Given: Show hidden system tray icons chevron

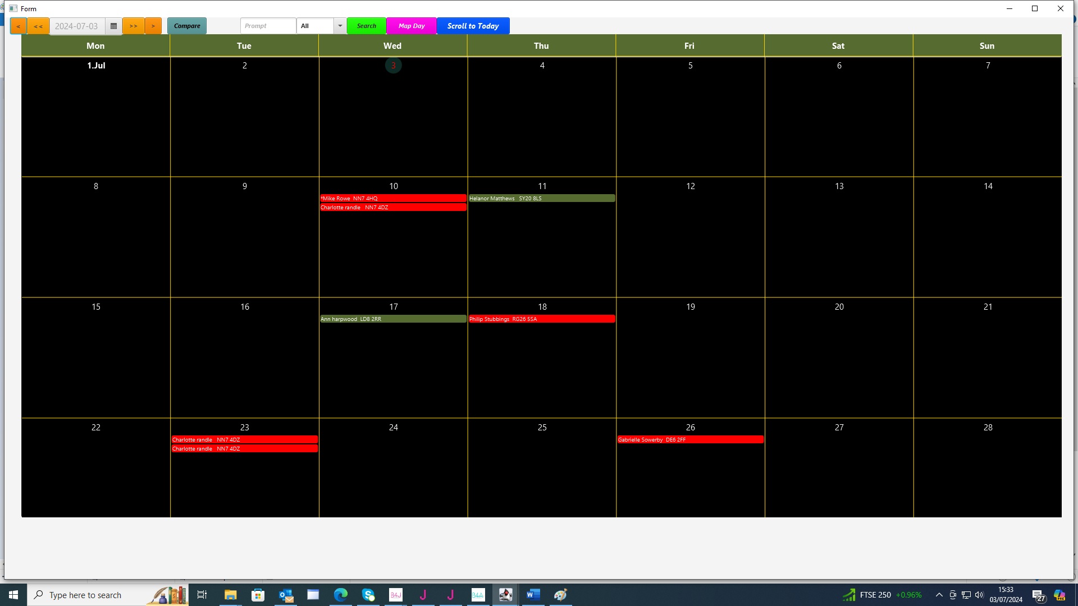Looking at the screenshot, I should [x=939, y=595].
